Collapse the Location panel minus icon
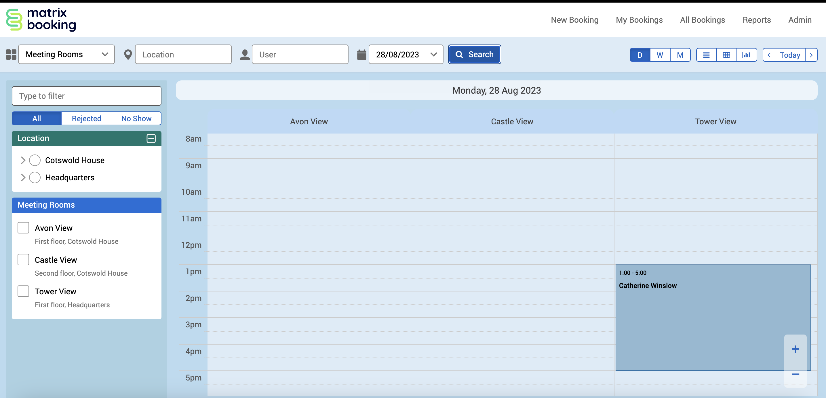826x398 pixels. point(151,138)
